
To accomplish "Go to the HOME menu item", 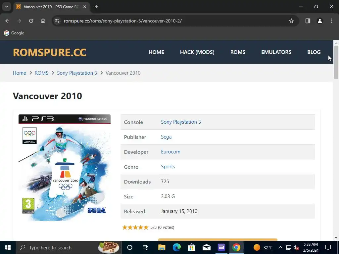I will pos(156,52).
